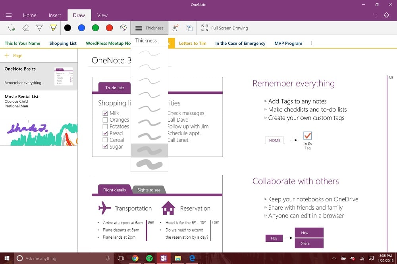Open the This Is Your Name section
This screenshot has width=397, height=264.
coord(23,43)
